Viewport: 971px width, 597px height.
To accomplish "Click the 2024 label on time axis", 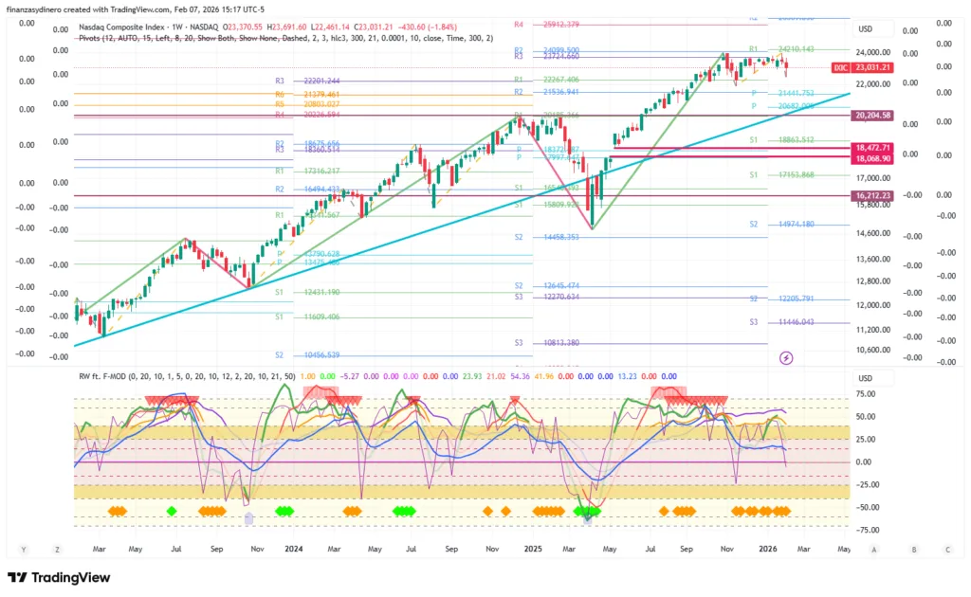I will click(293, 549).
